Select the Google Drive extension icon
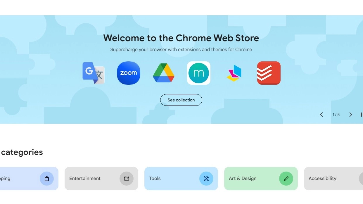This screenshot has width=363, height=204. tap(164, 73)
